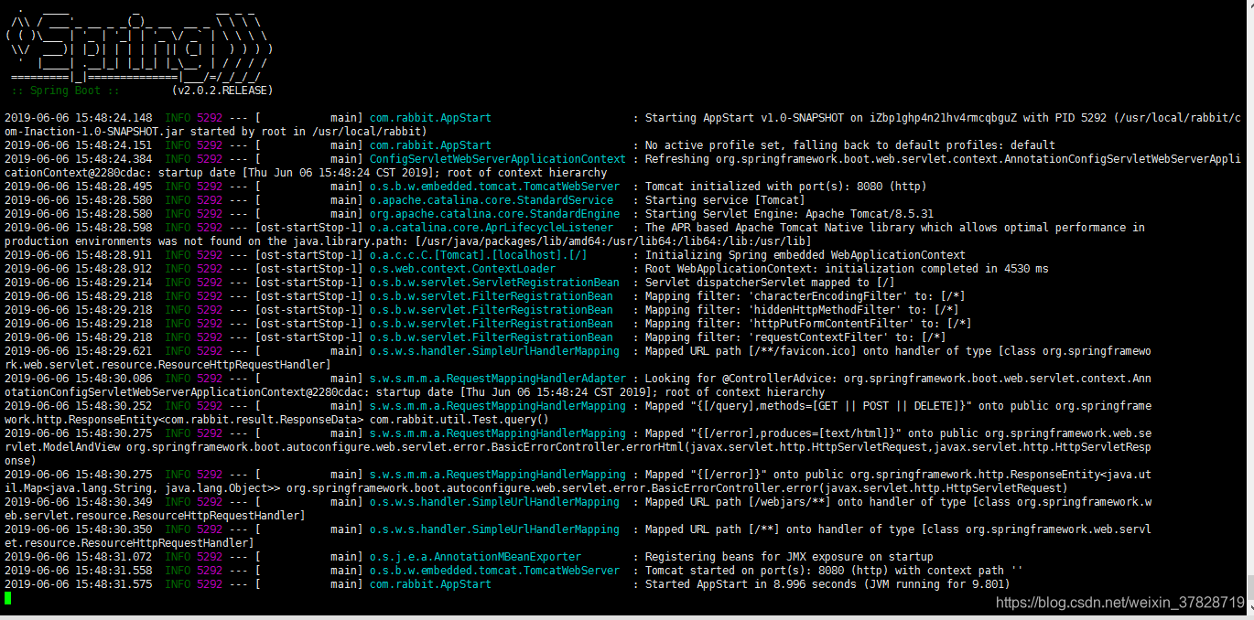
Task: Click timestamp '2019-06-06 15:48:30.086'
Action: coord(78,379)
